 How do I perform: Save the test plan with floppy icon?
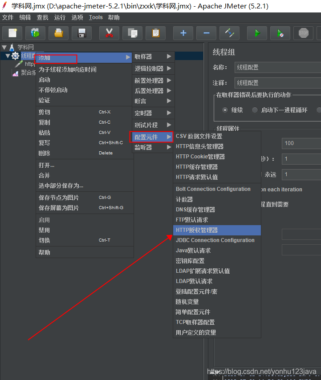pos(82,33)
